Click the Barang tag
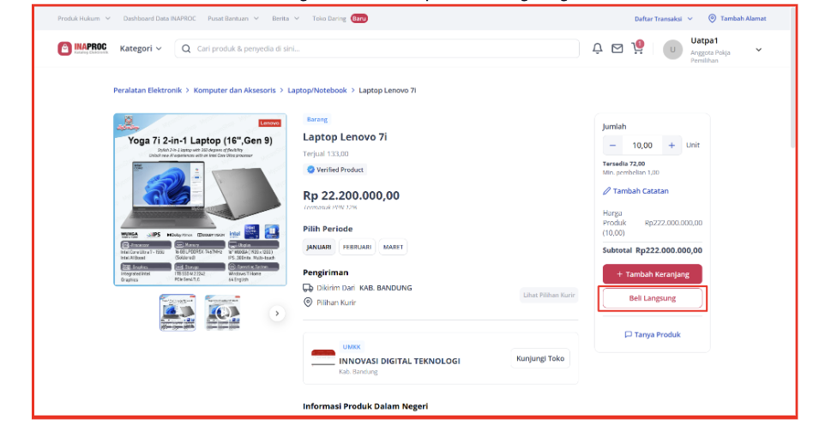Image resolution: width=813 pixels, height=425 pixels. pyautogui.click(x=316, y=119)
